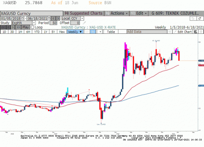The image size is (204, 147).
Task: Click the last price label on the price axis
Action: (201, 61)
